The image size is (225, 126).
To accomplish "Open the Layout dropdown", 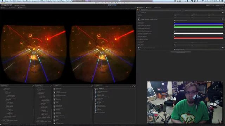I will coord(219,5).
